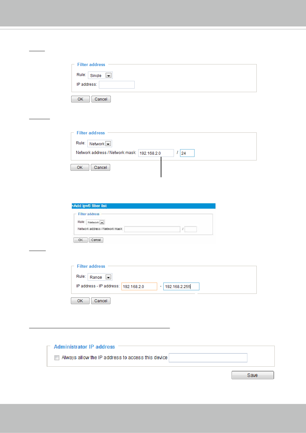Click OK in the Add ipv6 filter list
The width and height of the screenshot is (306, 433).
point(81,240)
